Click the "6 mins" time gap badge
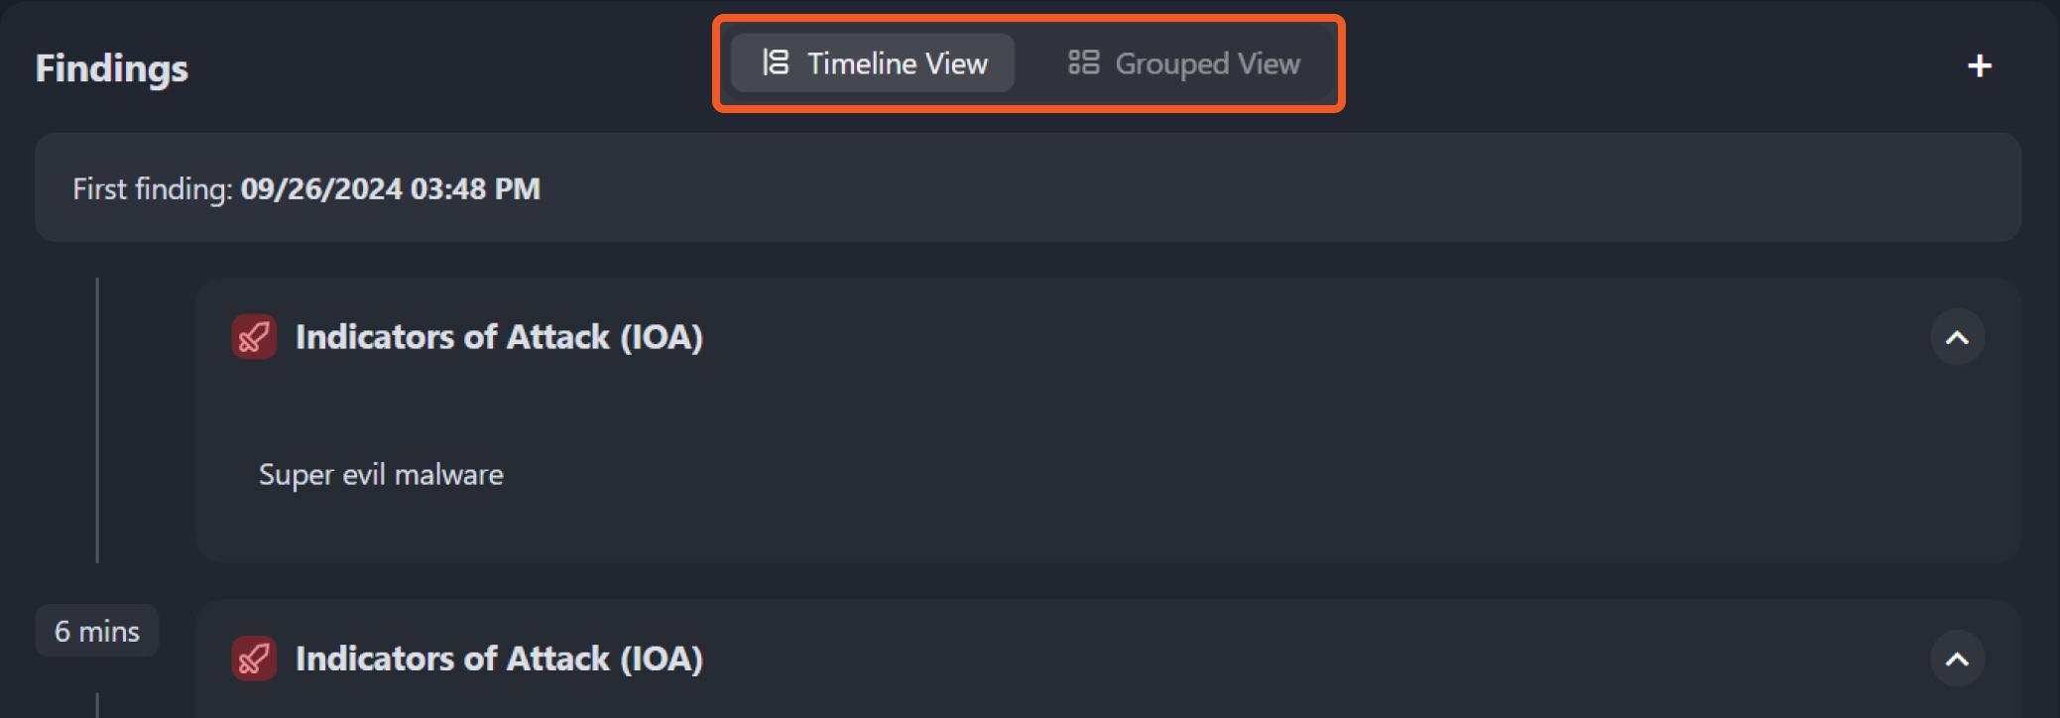The width and height of the screenshot is (2060, 718). coord(97,631)
